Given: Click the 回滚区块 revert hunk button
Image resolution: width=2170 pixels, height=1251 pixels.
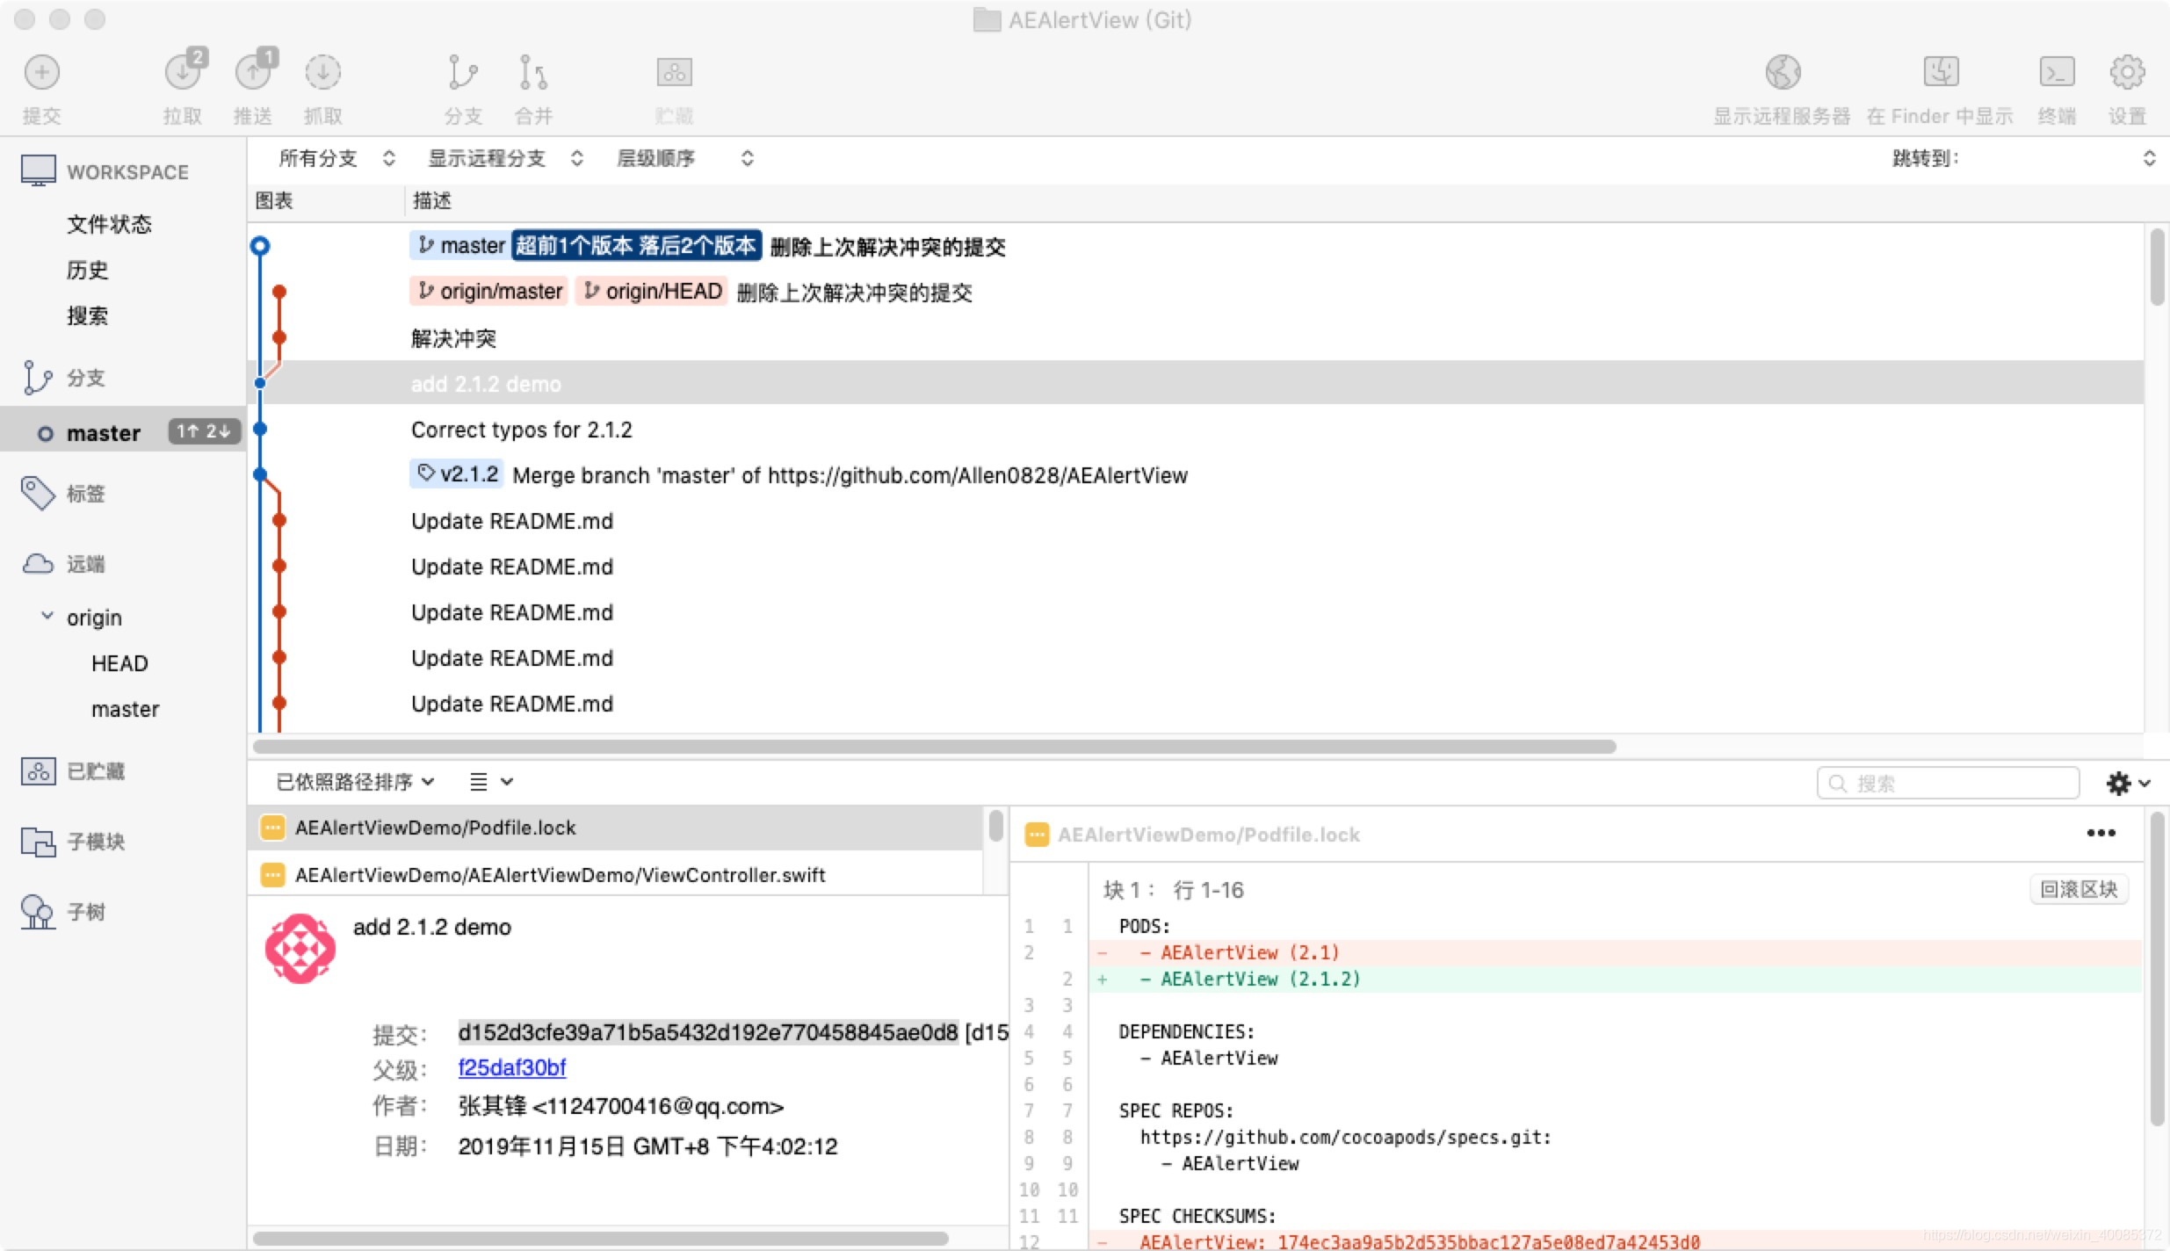Looking at the screenshot, I should [2078, 889].
